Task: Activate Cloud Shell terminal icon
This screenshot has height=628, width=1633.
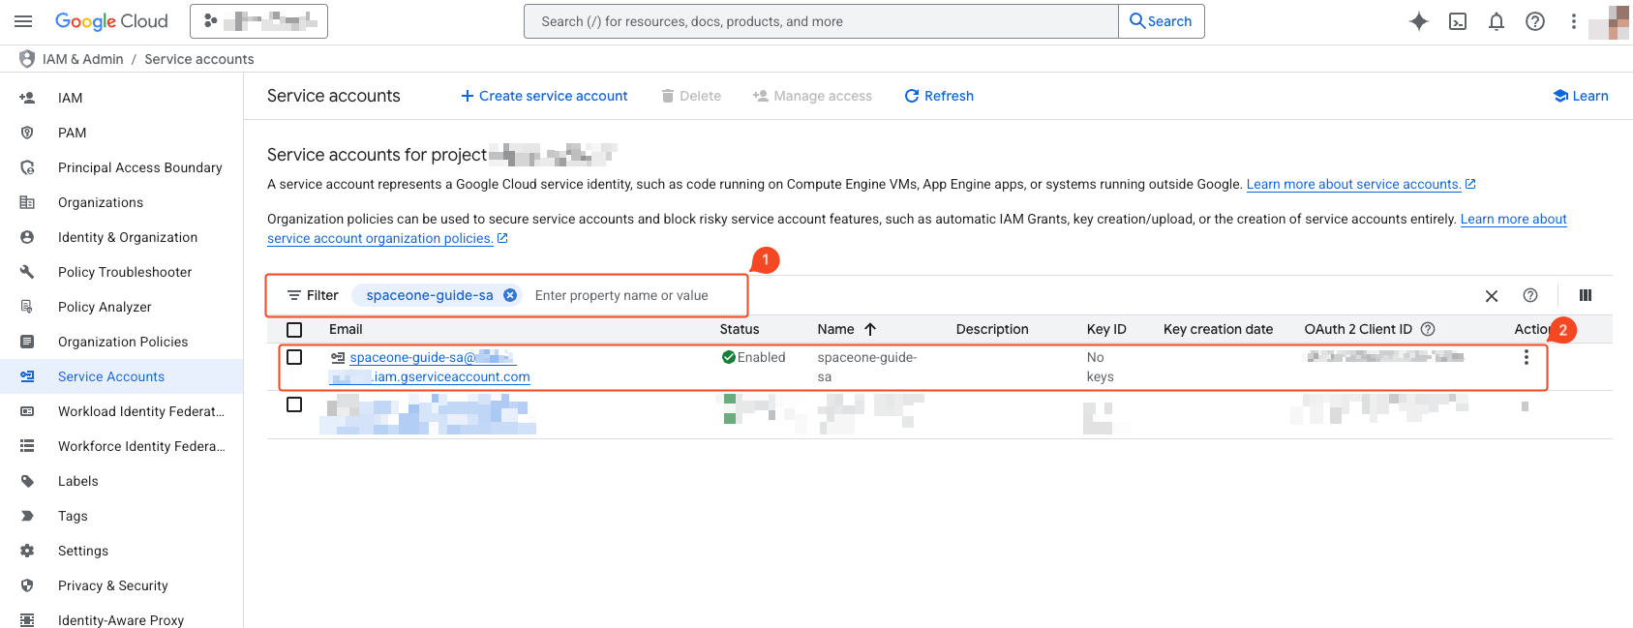Action: (1458, 21)
